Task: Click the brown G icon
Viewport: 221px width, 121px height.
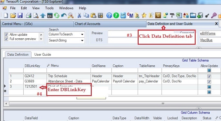Action: (x=158, y=15)
